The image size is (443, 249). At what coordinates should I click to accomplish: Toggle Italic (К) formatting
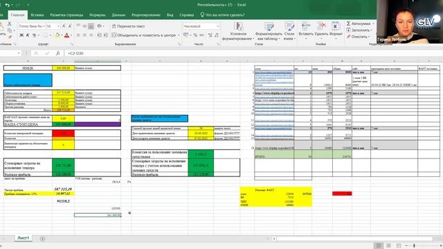point(28,35)
